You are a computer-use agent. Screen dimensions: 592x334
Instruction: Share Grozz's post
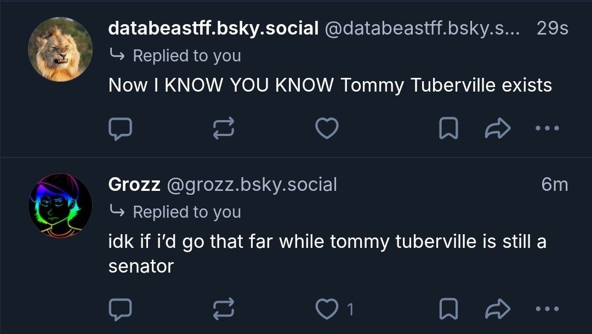tap(498, 309)
